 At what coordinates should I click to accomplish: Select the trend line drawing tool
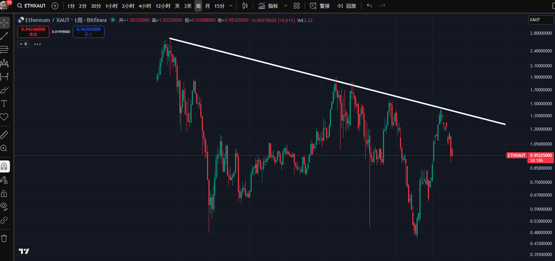tap(4, 36)
